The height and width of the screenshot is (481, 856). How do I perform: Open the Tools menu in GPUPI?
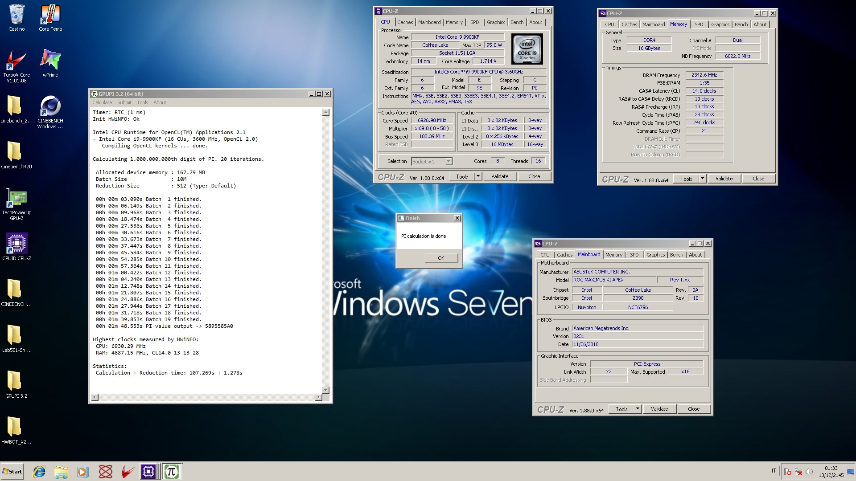pyautogui.click(x=143, y=102)
